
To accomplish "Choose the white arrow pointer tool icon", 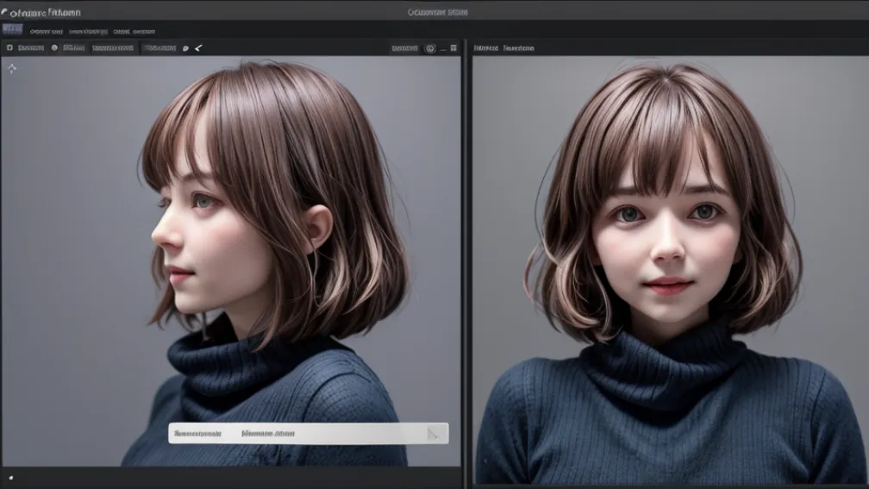I will click(x=198, y=48).
